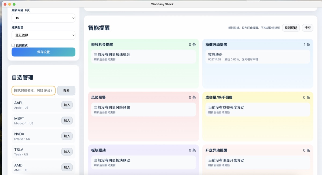Add MSFT with its 加入 button
Viewport: 322px width, 175px height.
click(x=67, y=121)
